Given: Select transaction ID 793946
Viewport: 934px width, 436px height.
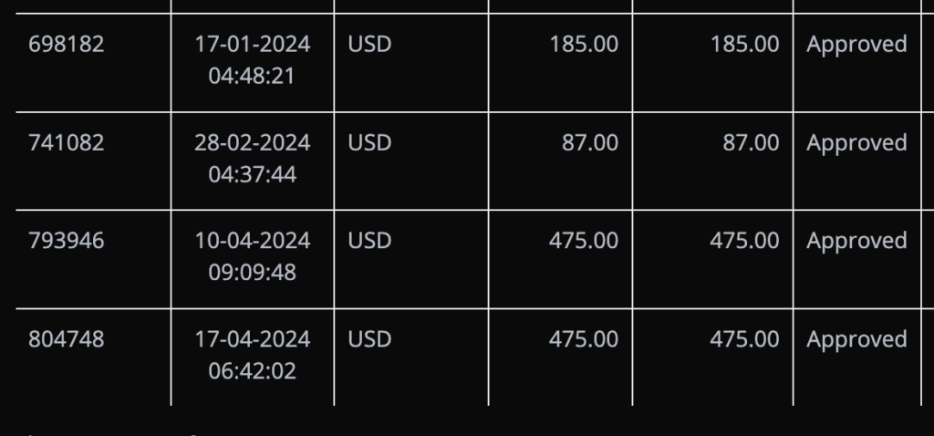Looking at the screenshot, I should tap(66, 241).
